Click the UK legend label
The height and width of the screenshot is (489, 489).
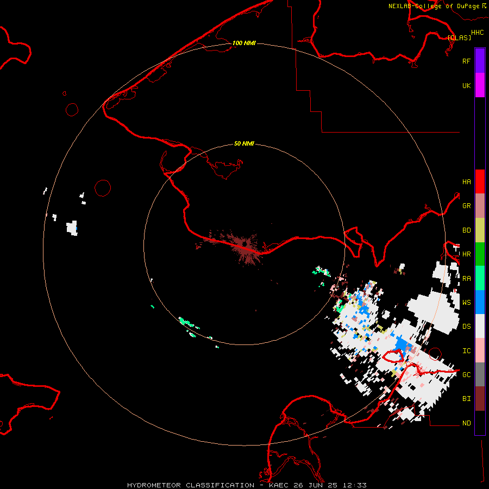(466, 86)
